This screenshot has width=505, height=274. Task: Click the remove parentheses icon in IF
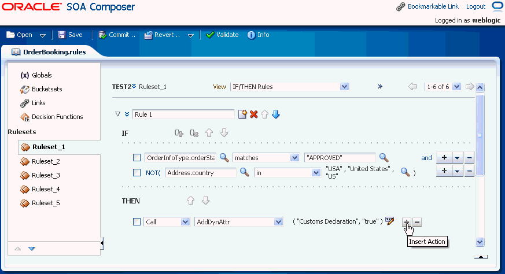(194, 132)
